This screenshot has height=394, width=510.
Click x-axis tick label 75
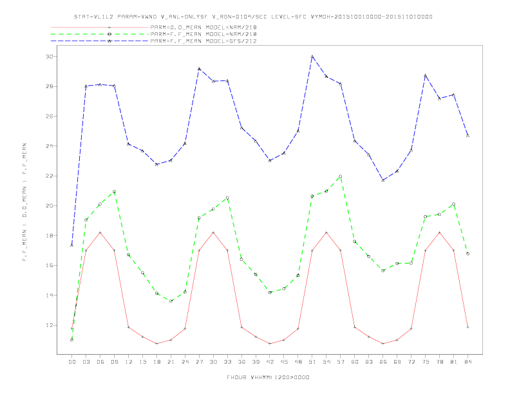pos(426,362)
